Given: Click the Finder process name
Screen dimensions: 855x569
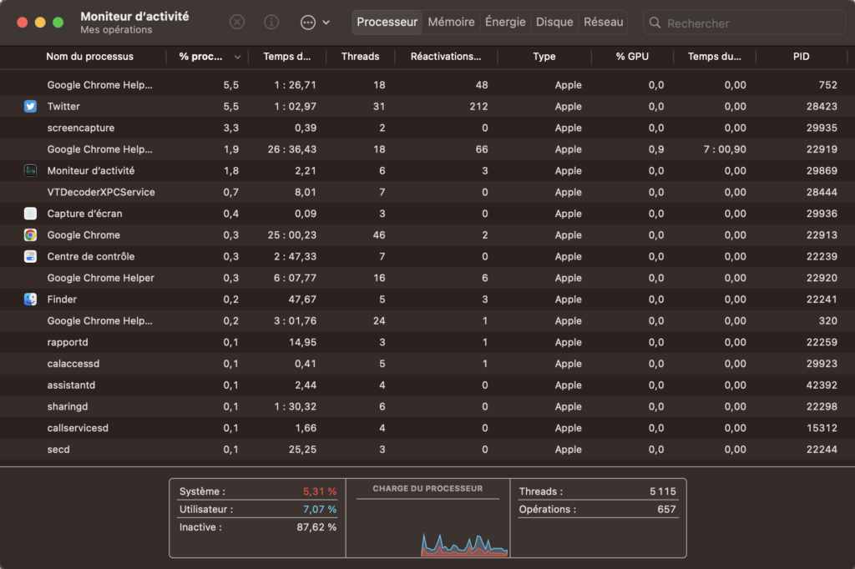Looking at the screenshot, I should coord(62,300).
